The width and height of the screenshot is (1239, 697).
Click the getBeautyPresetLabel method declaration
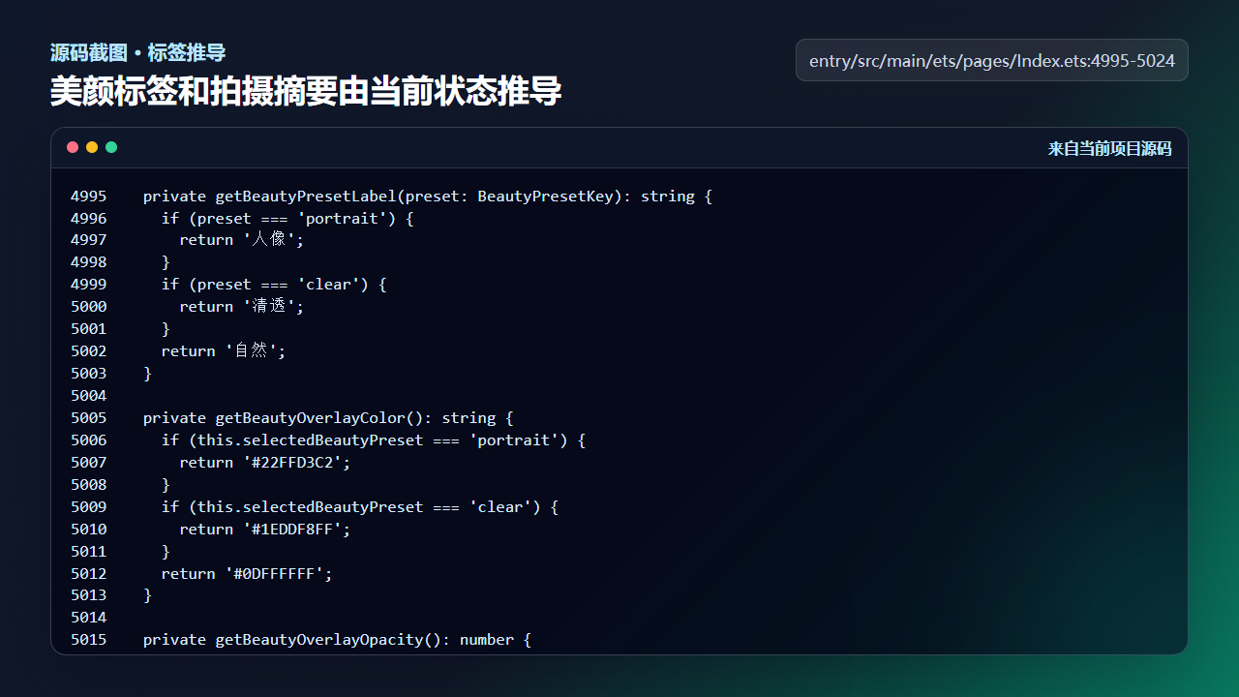tap(428, 197)
